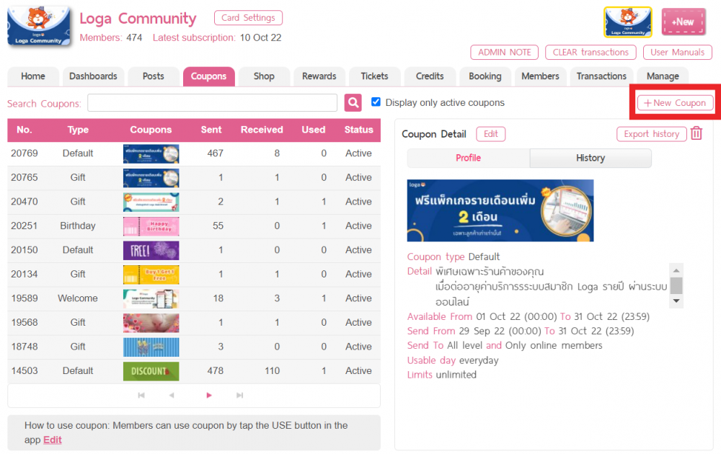Click the Search Coupons input field
Screen dimensions: 721x454
pos(212,102)
